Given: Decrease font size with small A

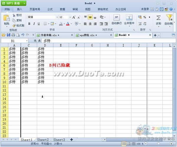Looking at the screenshot, I should coord(78,17).
